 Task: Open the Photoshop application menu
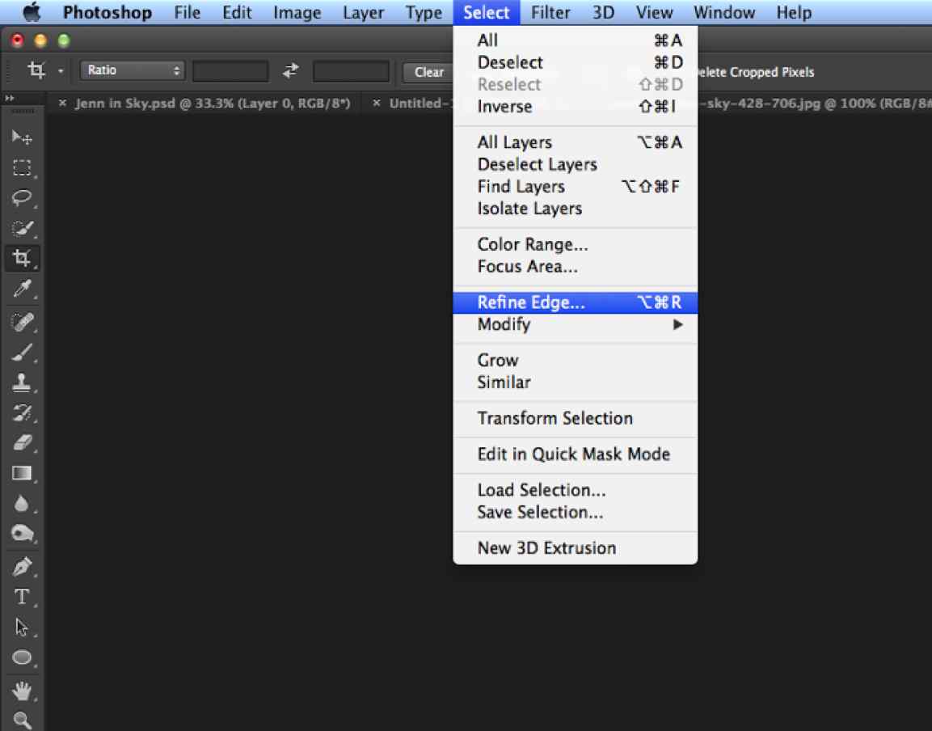(x=107, y=12)
